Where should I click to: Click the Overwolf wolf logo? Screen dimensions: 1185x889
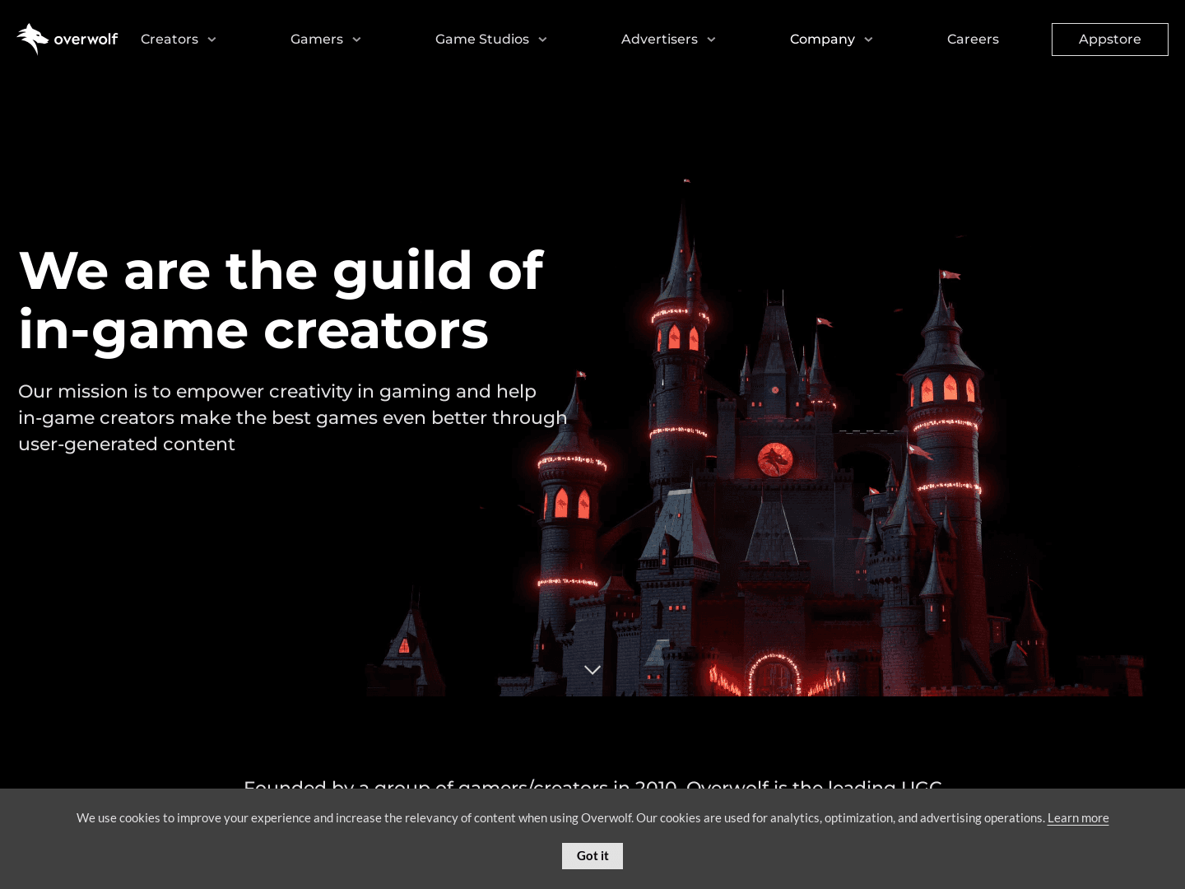[67, 40]
